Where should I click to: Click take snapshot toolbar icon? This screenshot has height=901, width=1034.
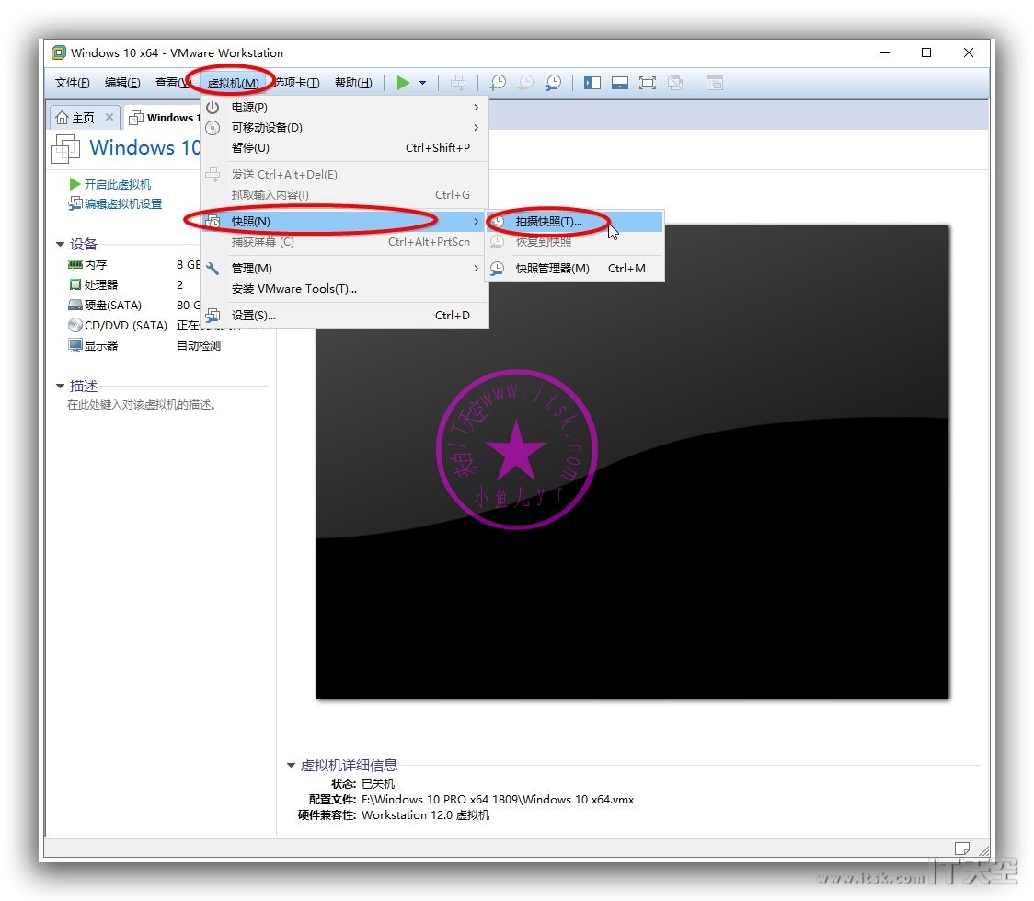(498, 83)
